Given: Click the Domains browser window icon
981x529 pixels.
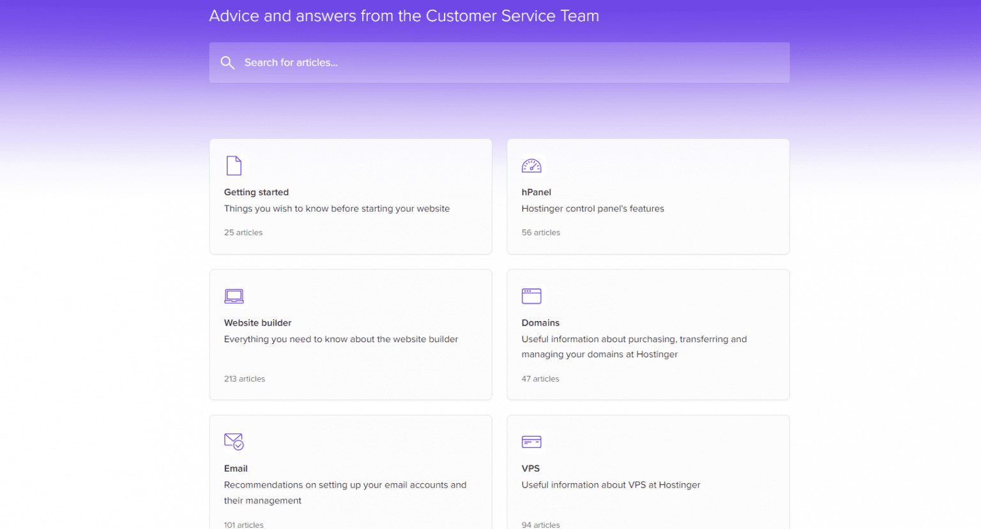Looking at the screenshot, I should click(531, 295).
